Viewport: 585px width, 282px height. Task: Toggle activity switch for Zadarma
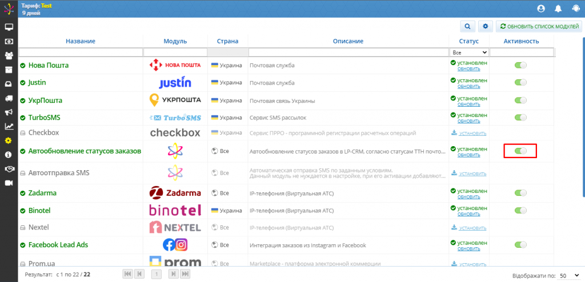(520, 193)
